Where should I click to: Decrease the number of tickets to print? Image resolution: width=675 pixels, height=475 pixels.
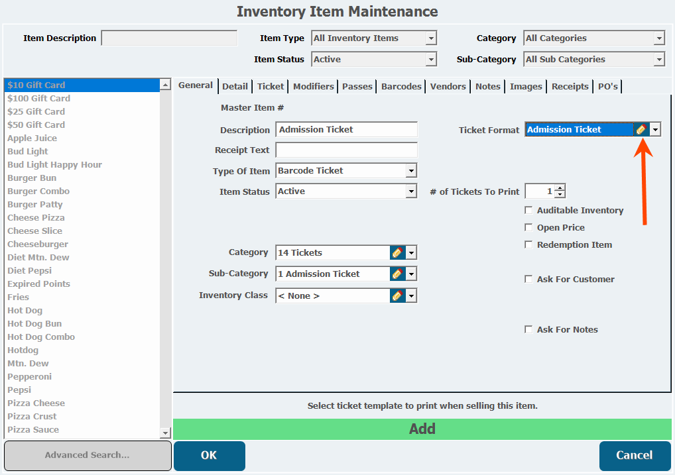click(560, 195)
